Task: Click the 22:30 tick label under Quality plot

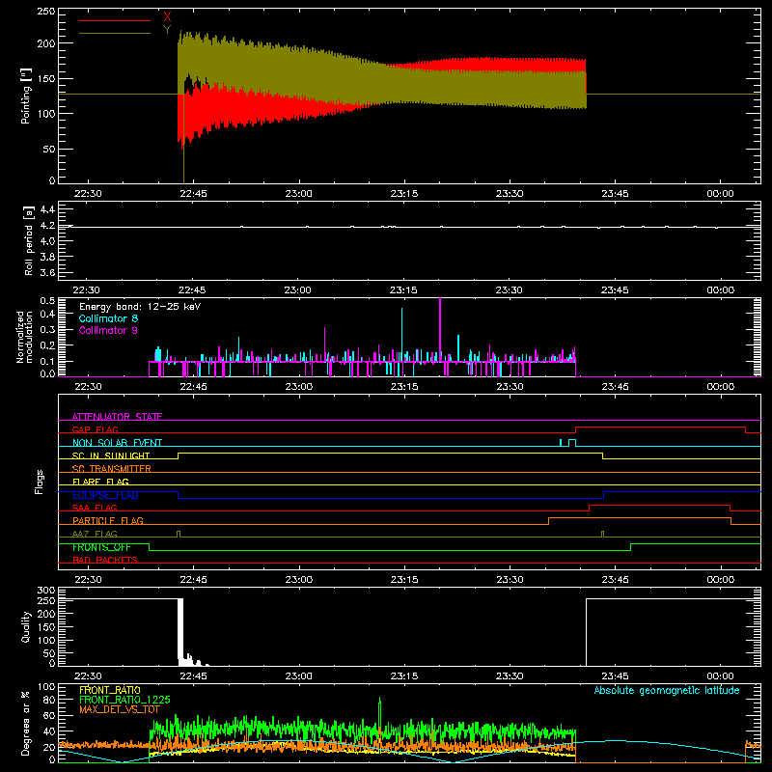Action: [88, 676]
